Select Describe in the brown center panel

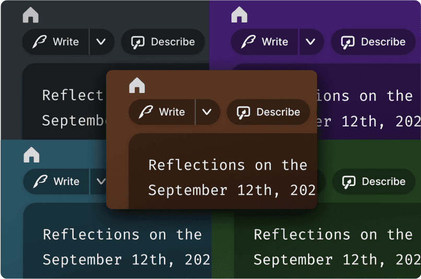point(268,112)
